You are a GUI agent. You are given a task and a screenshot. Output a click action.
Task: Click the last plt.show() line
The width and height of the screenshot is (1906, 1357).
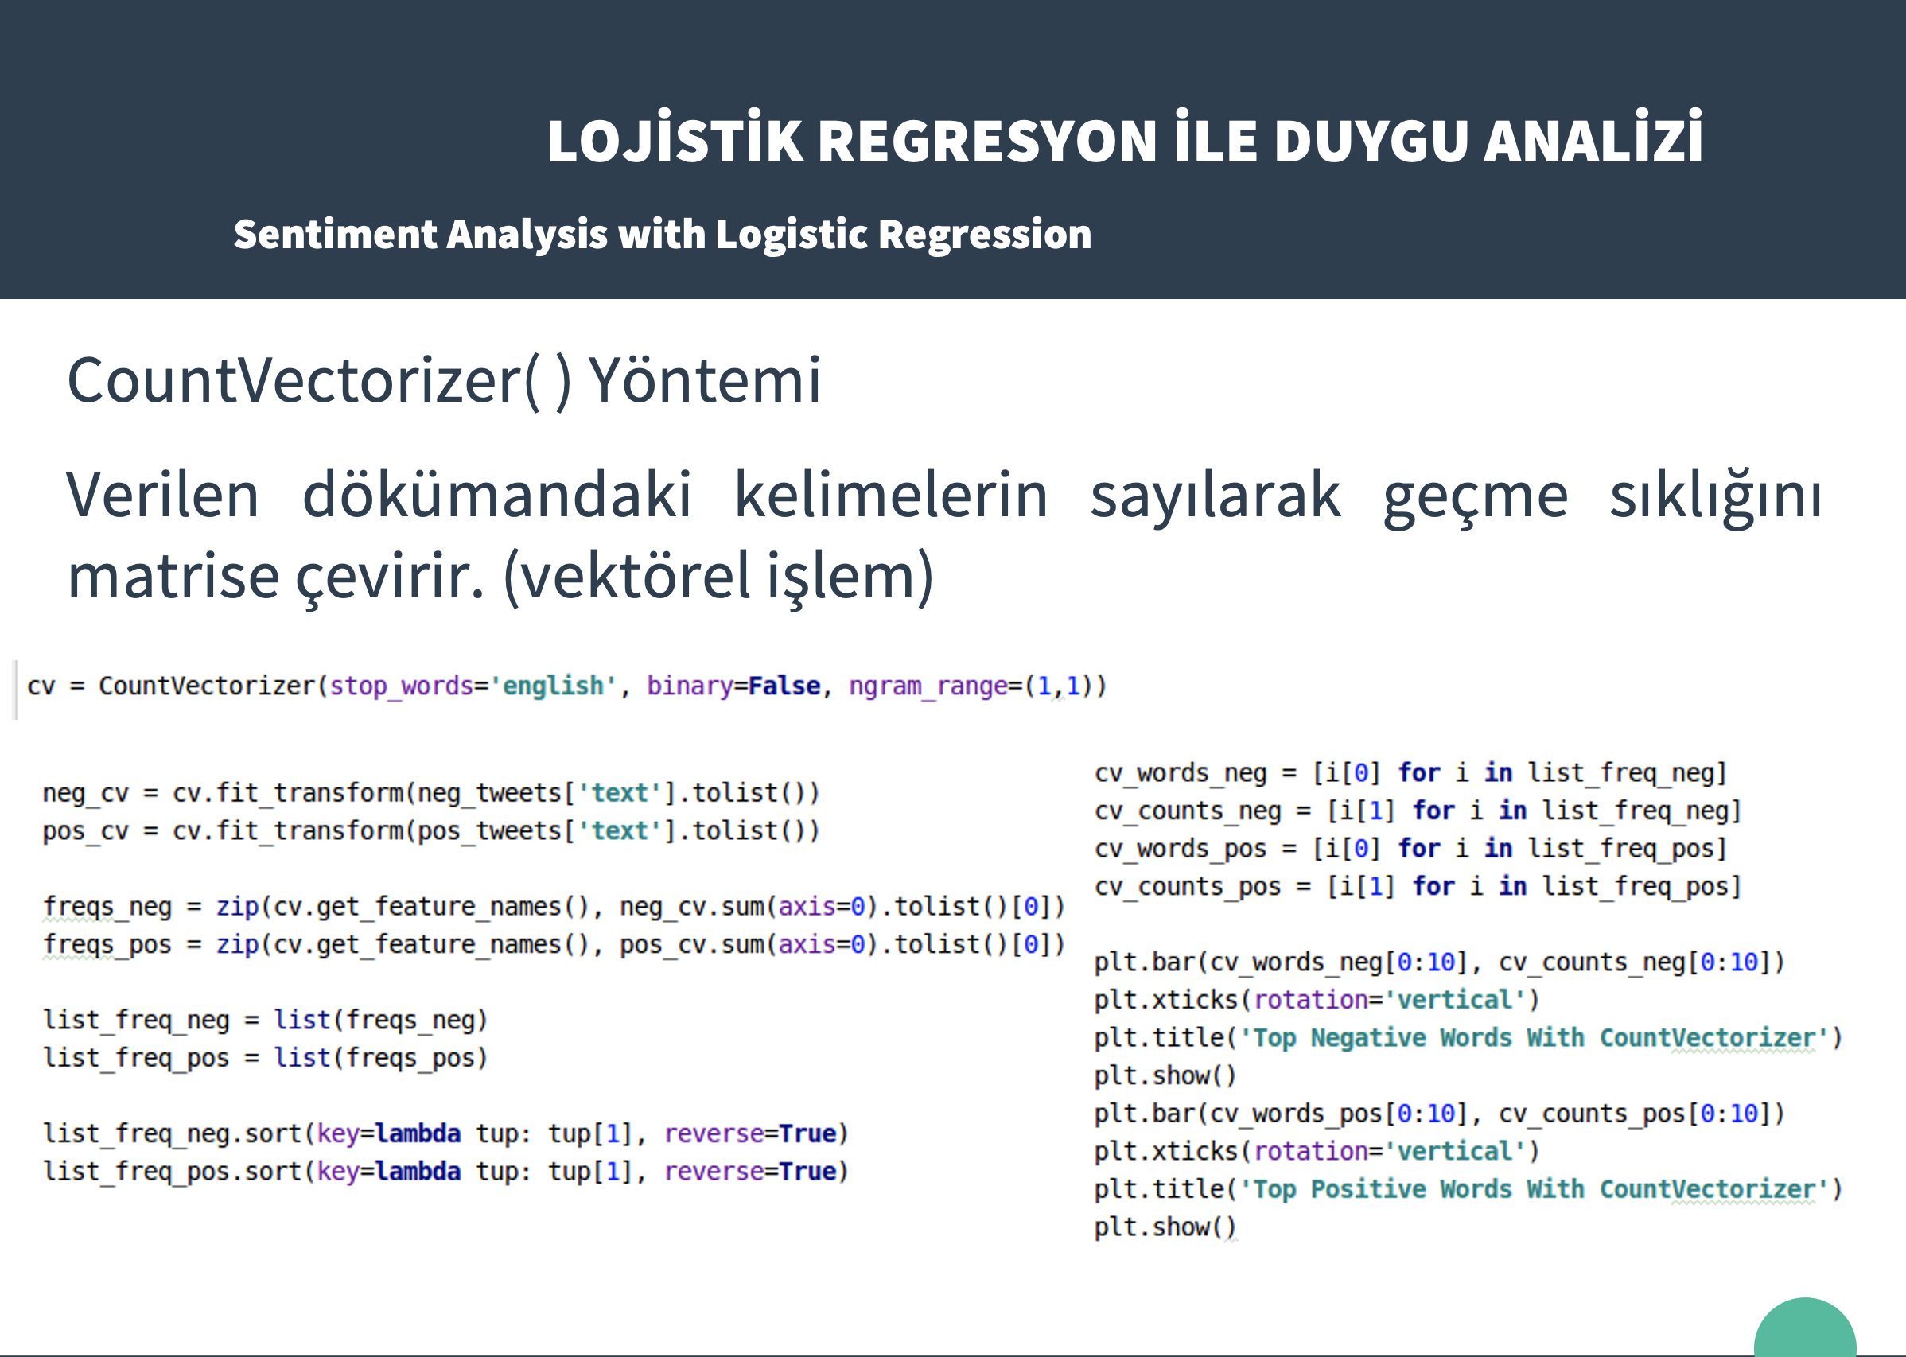pos(1165,1227)
